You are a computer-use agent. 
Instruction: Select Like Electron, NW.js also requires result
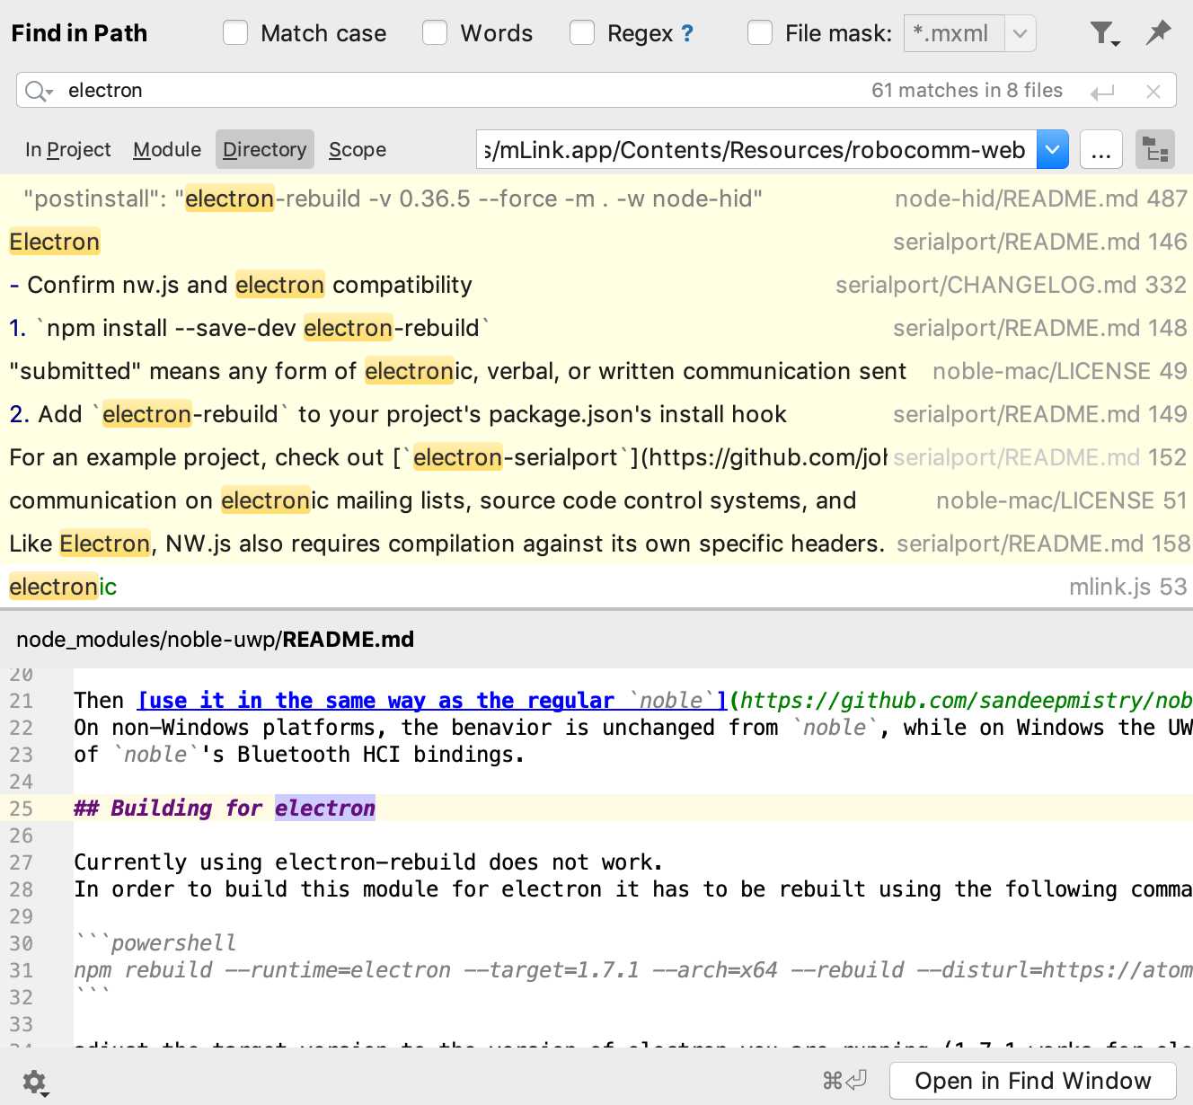click(596, 544)
